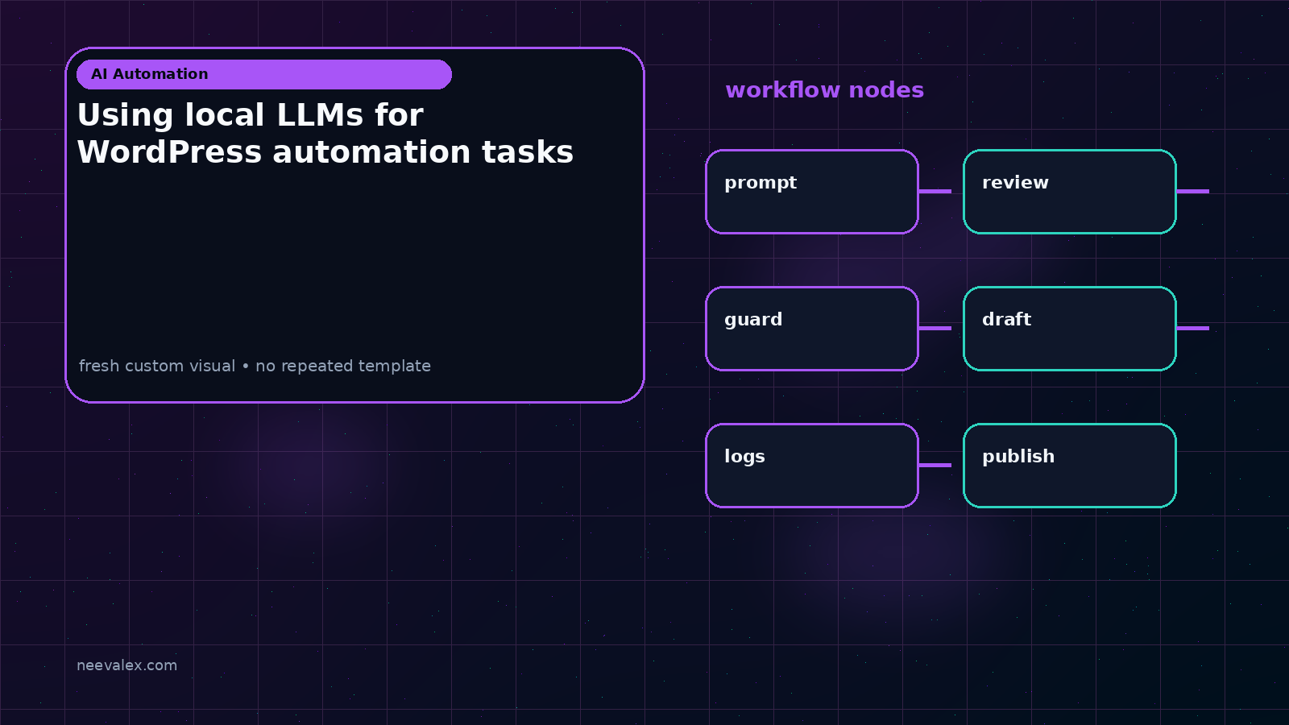Select the review workflow node
This screenshot has height=725, width=1289.
point(1070,192)
